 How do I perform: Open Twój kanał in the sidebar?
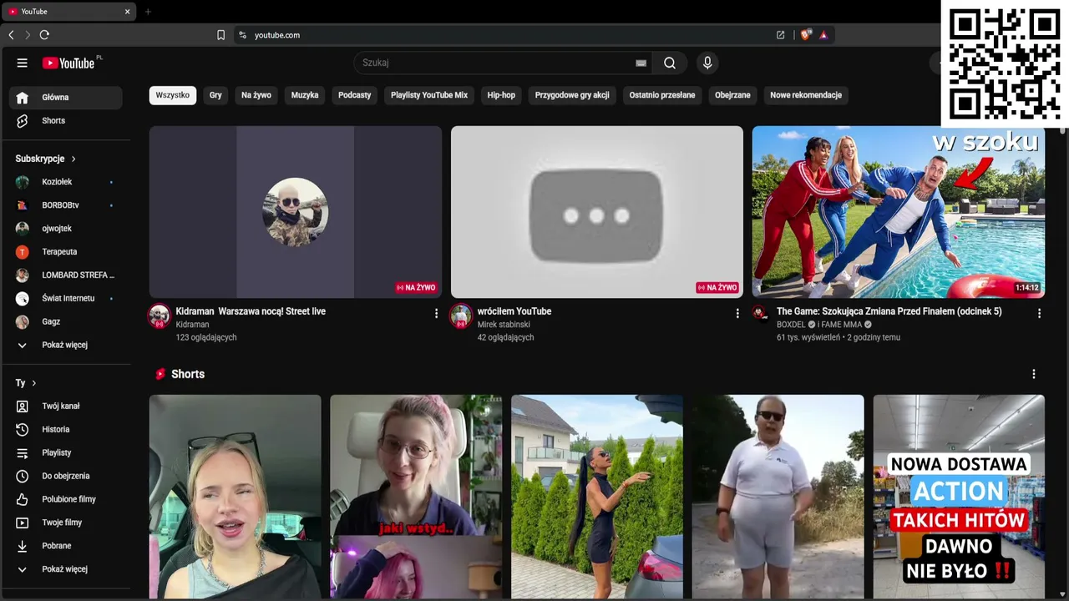[x=66, y=407]
